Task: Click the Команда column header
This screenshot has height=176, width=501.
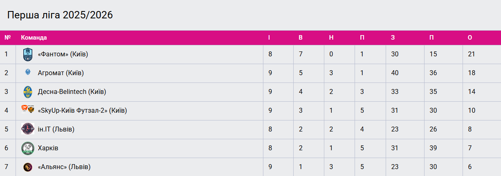Action: [x=34, y=38]
